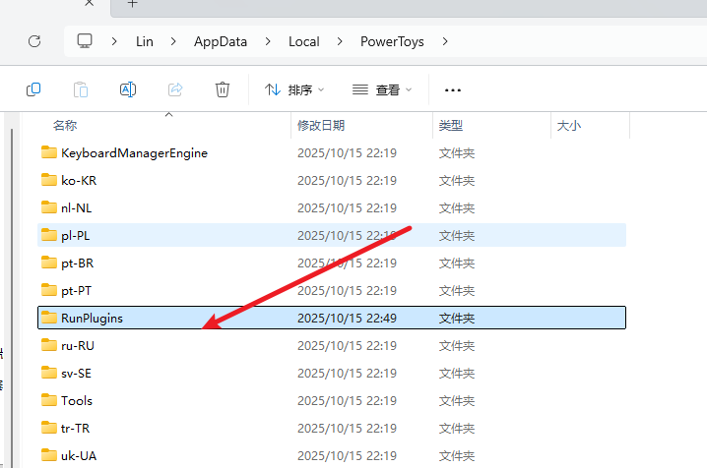Jump to the Local breadcrumb segment
This screenshot has width=707, height=468.
tap(304, 41)
